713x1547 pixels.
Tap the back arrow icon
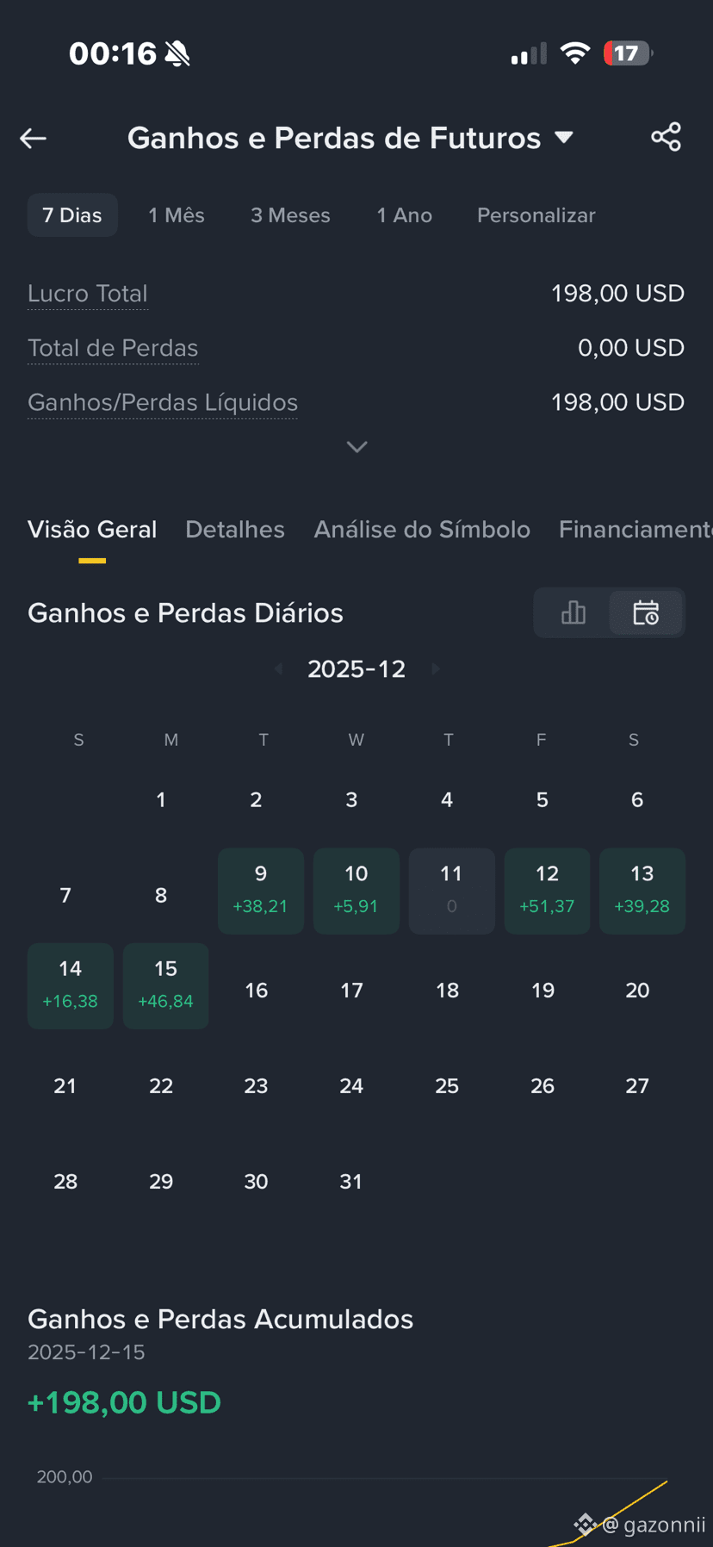(33, 138)
